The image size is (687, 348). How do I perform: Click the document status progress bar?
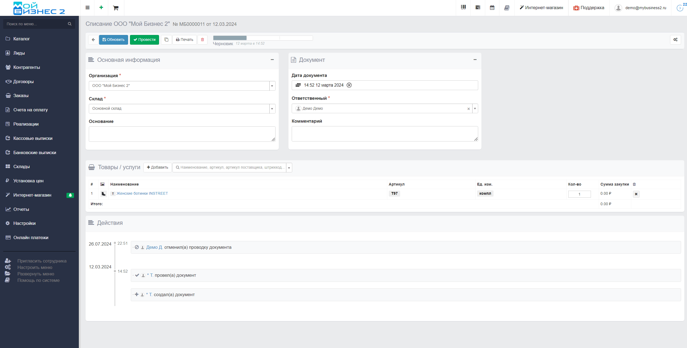point(263,38)
